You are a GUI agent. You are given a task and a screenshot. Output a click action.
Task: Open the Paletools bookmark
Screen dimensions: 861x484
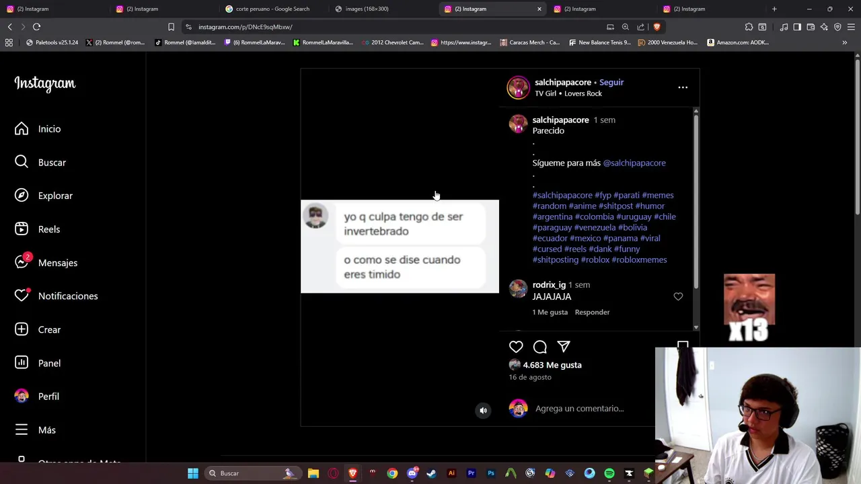pyautogui.click(x=52, y=42)
